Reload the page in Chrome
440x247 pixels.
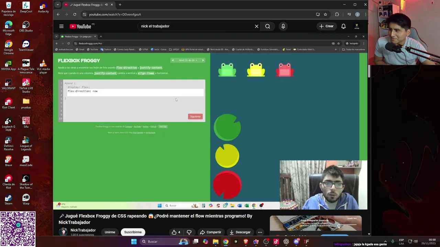point(75,14)
